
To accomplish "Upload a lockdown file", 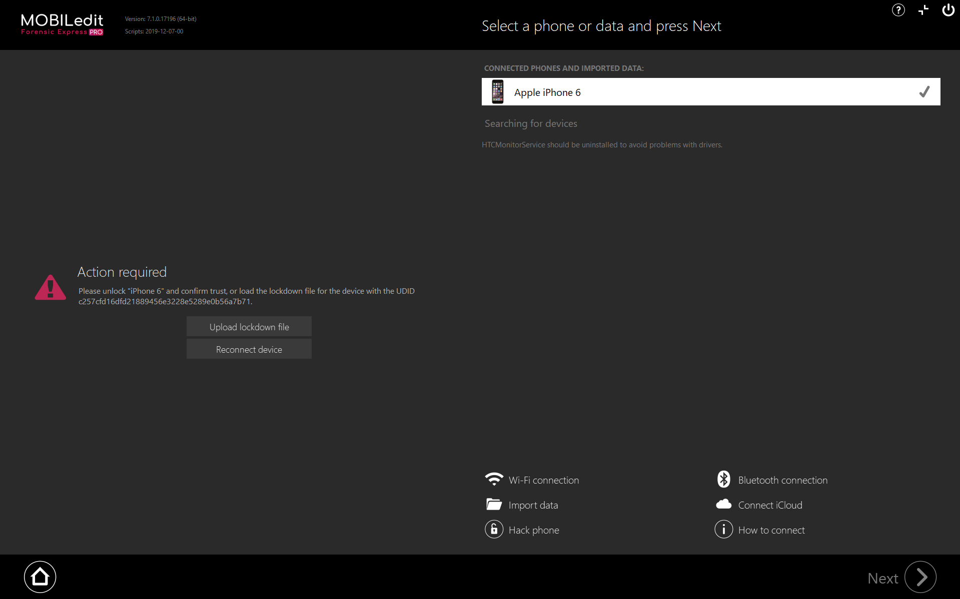I will pos(249,327).
